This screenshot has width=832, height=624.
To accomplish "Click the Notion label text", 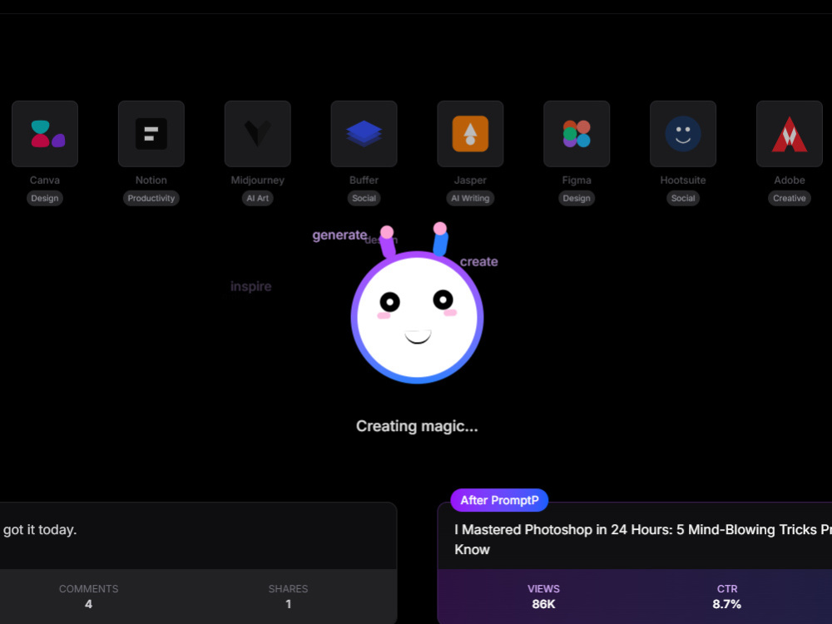I will click(151, 180).
